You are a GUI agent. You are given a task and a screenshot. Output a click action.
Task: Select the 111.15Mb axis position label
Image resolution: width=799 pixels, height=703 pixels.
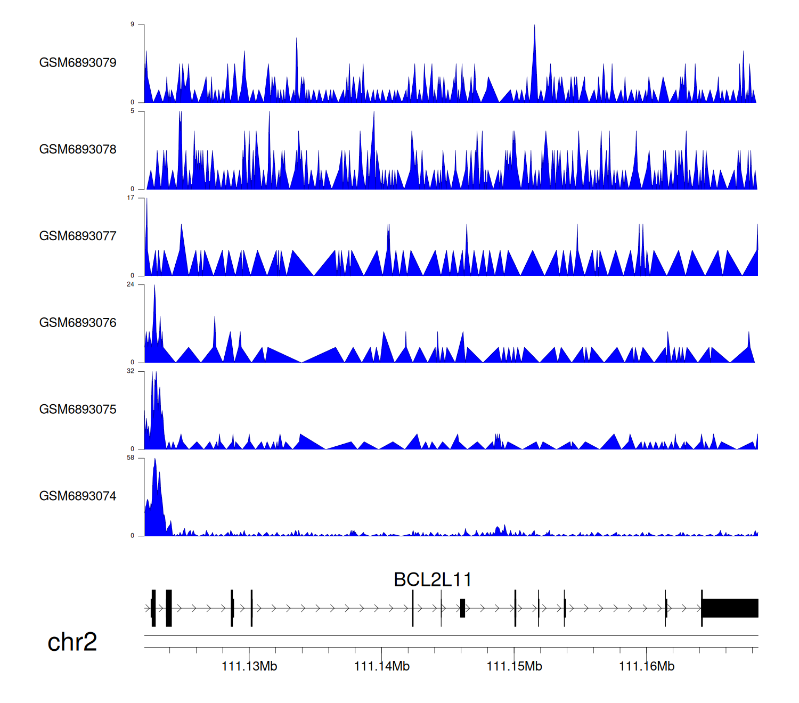point(514,666)
